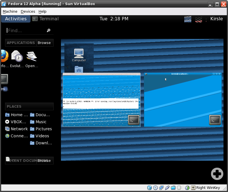Screen dimensions: 228x192
Task: Click the keyboard capture arrow icon
Action: pos(193,188)
